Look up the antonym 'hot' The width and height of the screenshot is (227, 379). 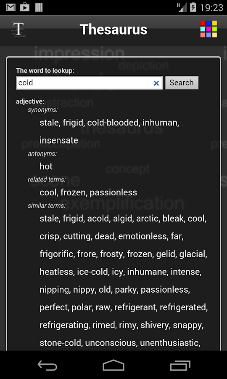point(46,166)
